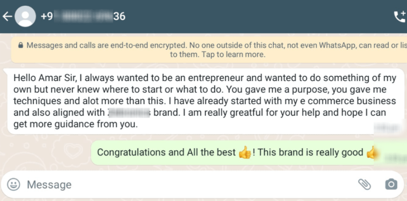Click the thumbs-up emoji after 'really good'
Screen dimensions: 407x201
coord(372,153)
